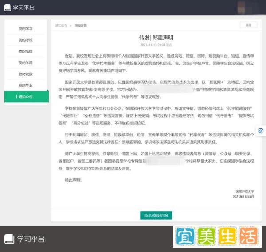Click the floating refresh icon at right edge
The width and height of the screenshot is (266, 252).
pyautogui.click(x=261, y=131)
